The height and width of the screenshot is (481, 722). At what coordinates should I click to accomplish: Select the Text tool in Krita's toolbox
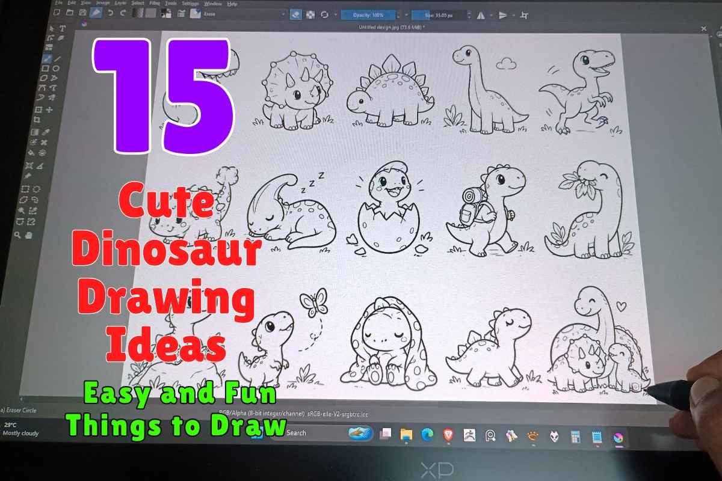coord(63,28)
